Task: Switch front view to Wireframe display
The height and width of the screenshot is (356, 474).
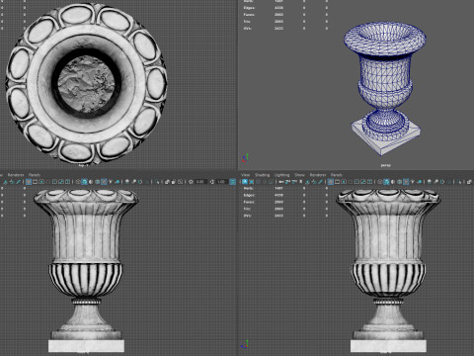Action: point(78,182)
